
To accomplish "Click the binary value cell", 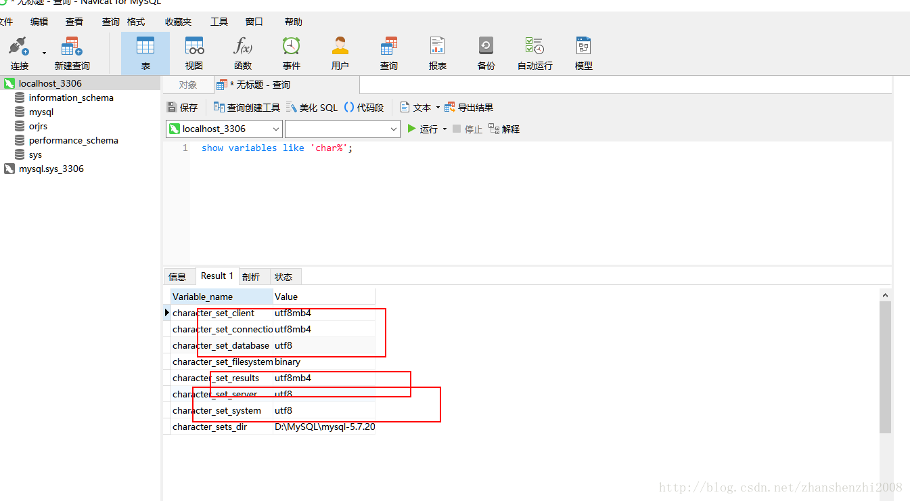I will (x=324, y=362).
